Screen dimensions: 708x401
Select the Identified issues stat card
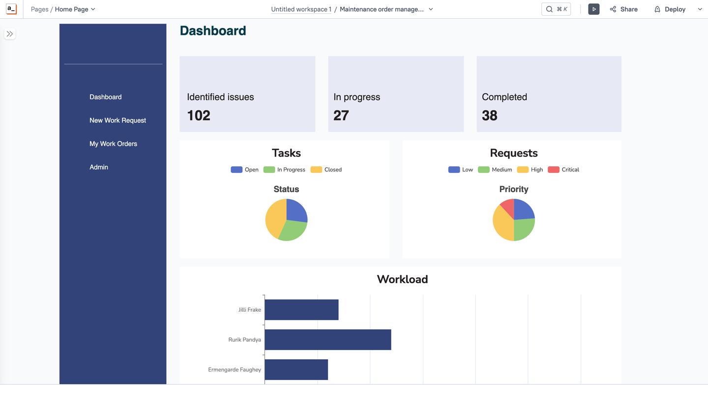247,94
